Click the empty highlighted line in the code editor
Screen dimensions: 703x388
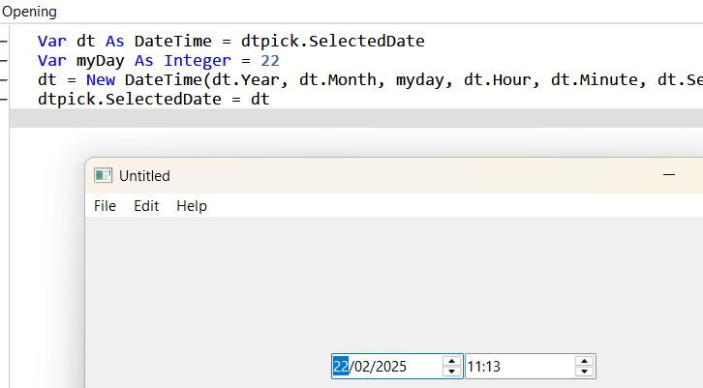(x=356, y=118)
